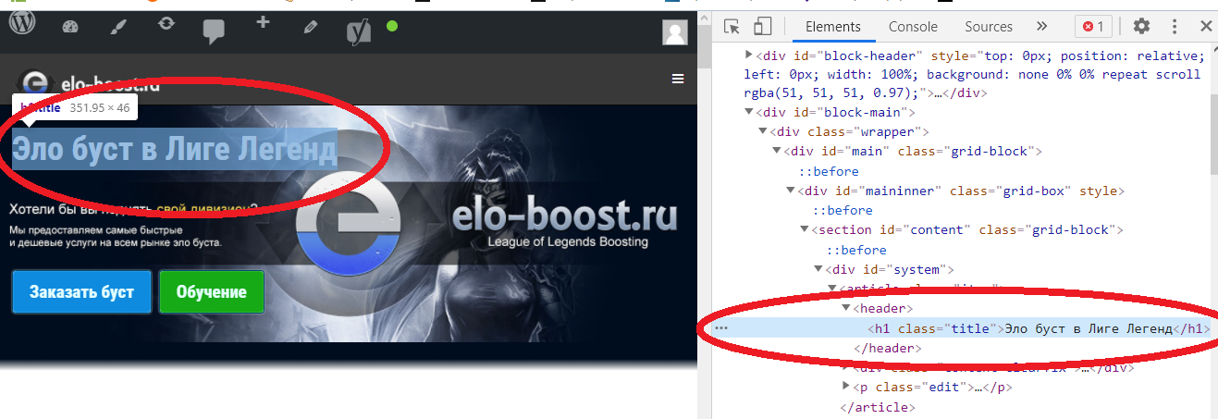This screenshot has height=419, width=1218.
Task: Select the closing /header tag line
Action: pos(888,348)
